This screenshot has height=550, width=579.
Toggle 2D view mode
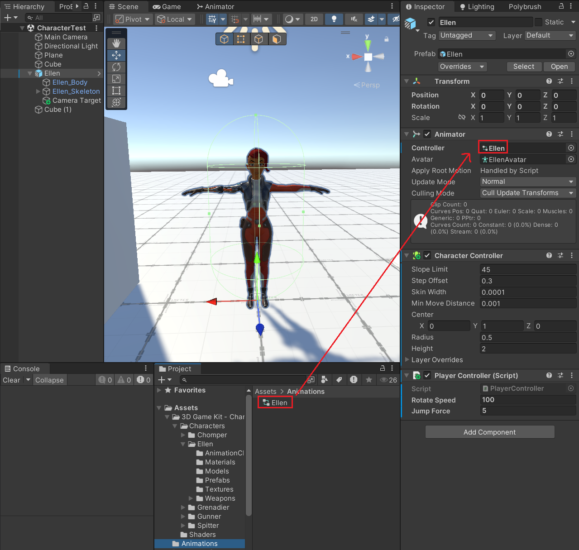coord(314,19)
